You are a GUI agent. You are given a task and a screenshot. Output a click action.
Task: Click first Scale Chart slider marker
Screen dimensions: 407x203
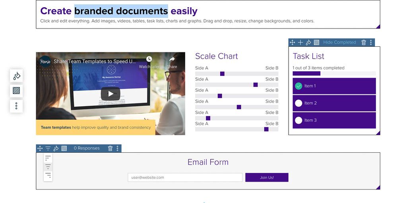tap(222, 73)
